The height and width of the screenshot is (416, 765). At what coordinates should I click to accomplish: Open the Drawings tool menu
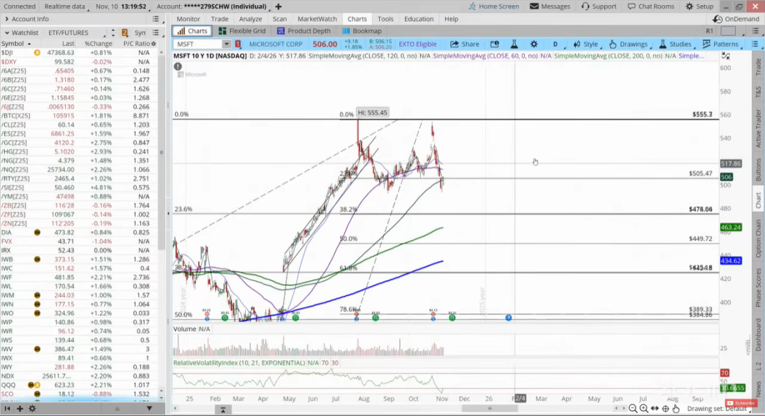pyautogui.click(x=630, y=44)
